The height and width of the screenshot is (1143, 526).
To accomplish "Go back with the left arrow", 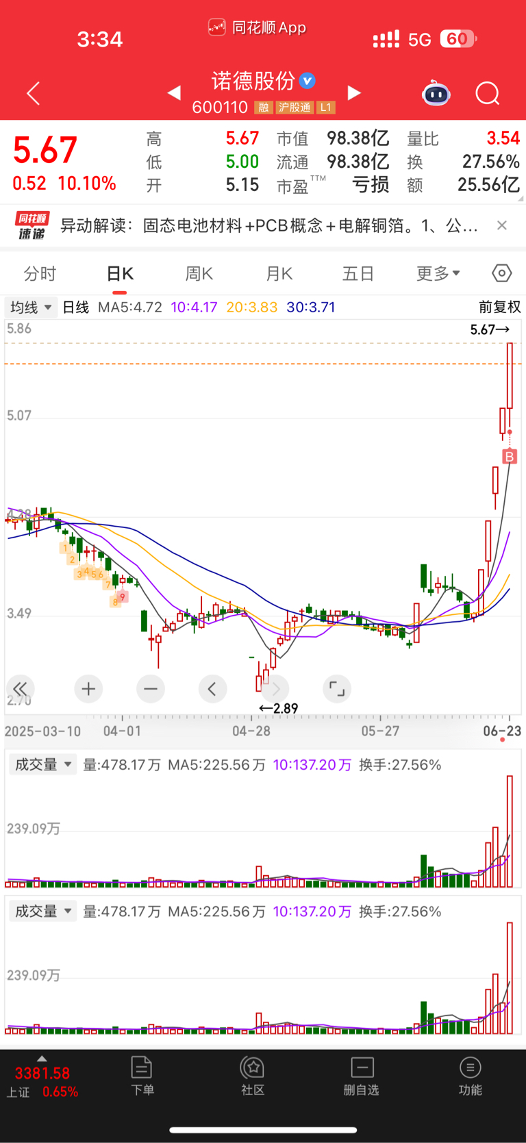I will tap(33, 93).
